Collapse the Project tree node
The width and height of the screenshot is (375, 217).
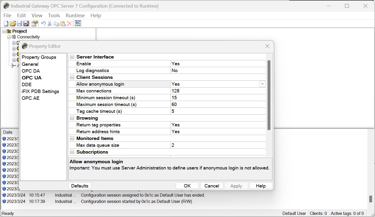[4, 31]
